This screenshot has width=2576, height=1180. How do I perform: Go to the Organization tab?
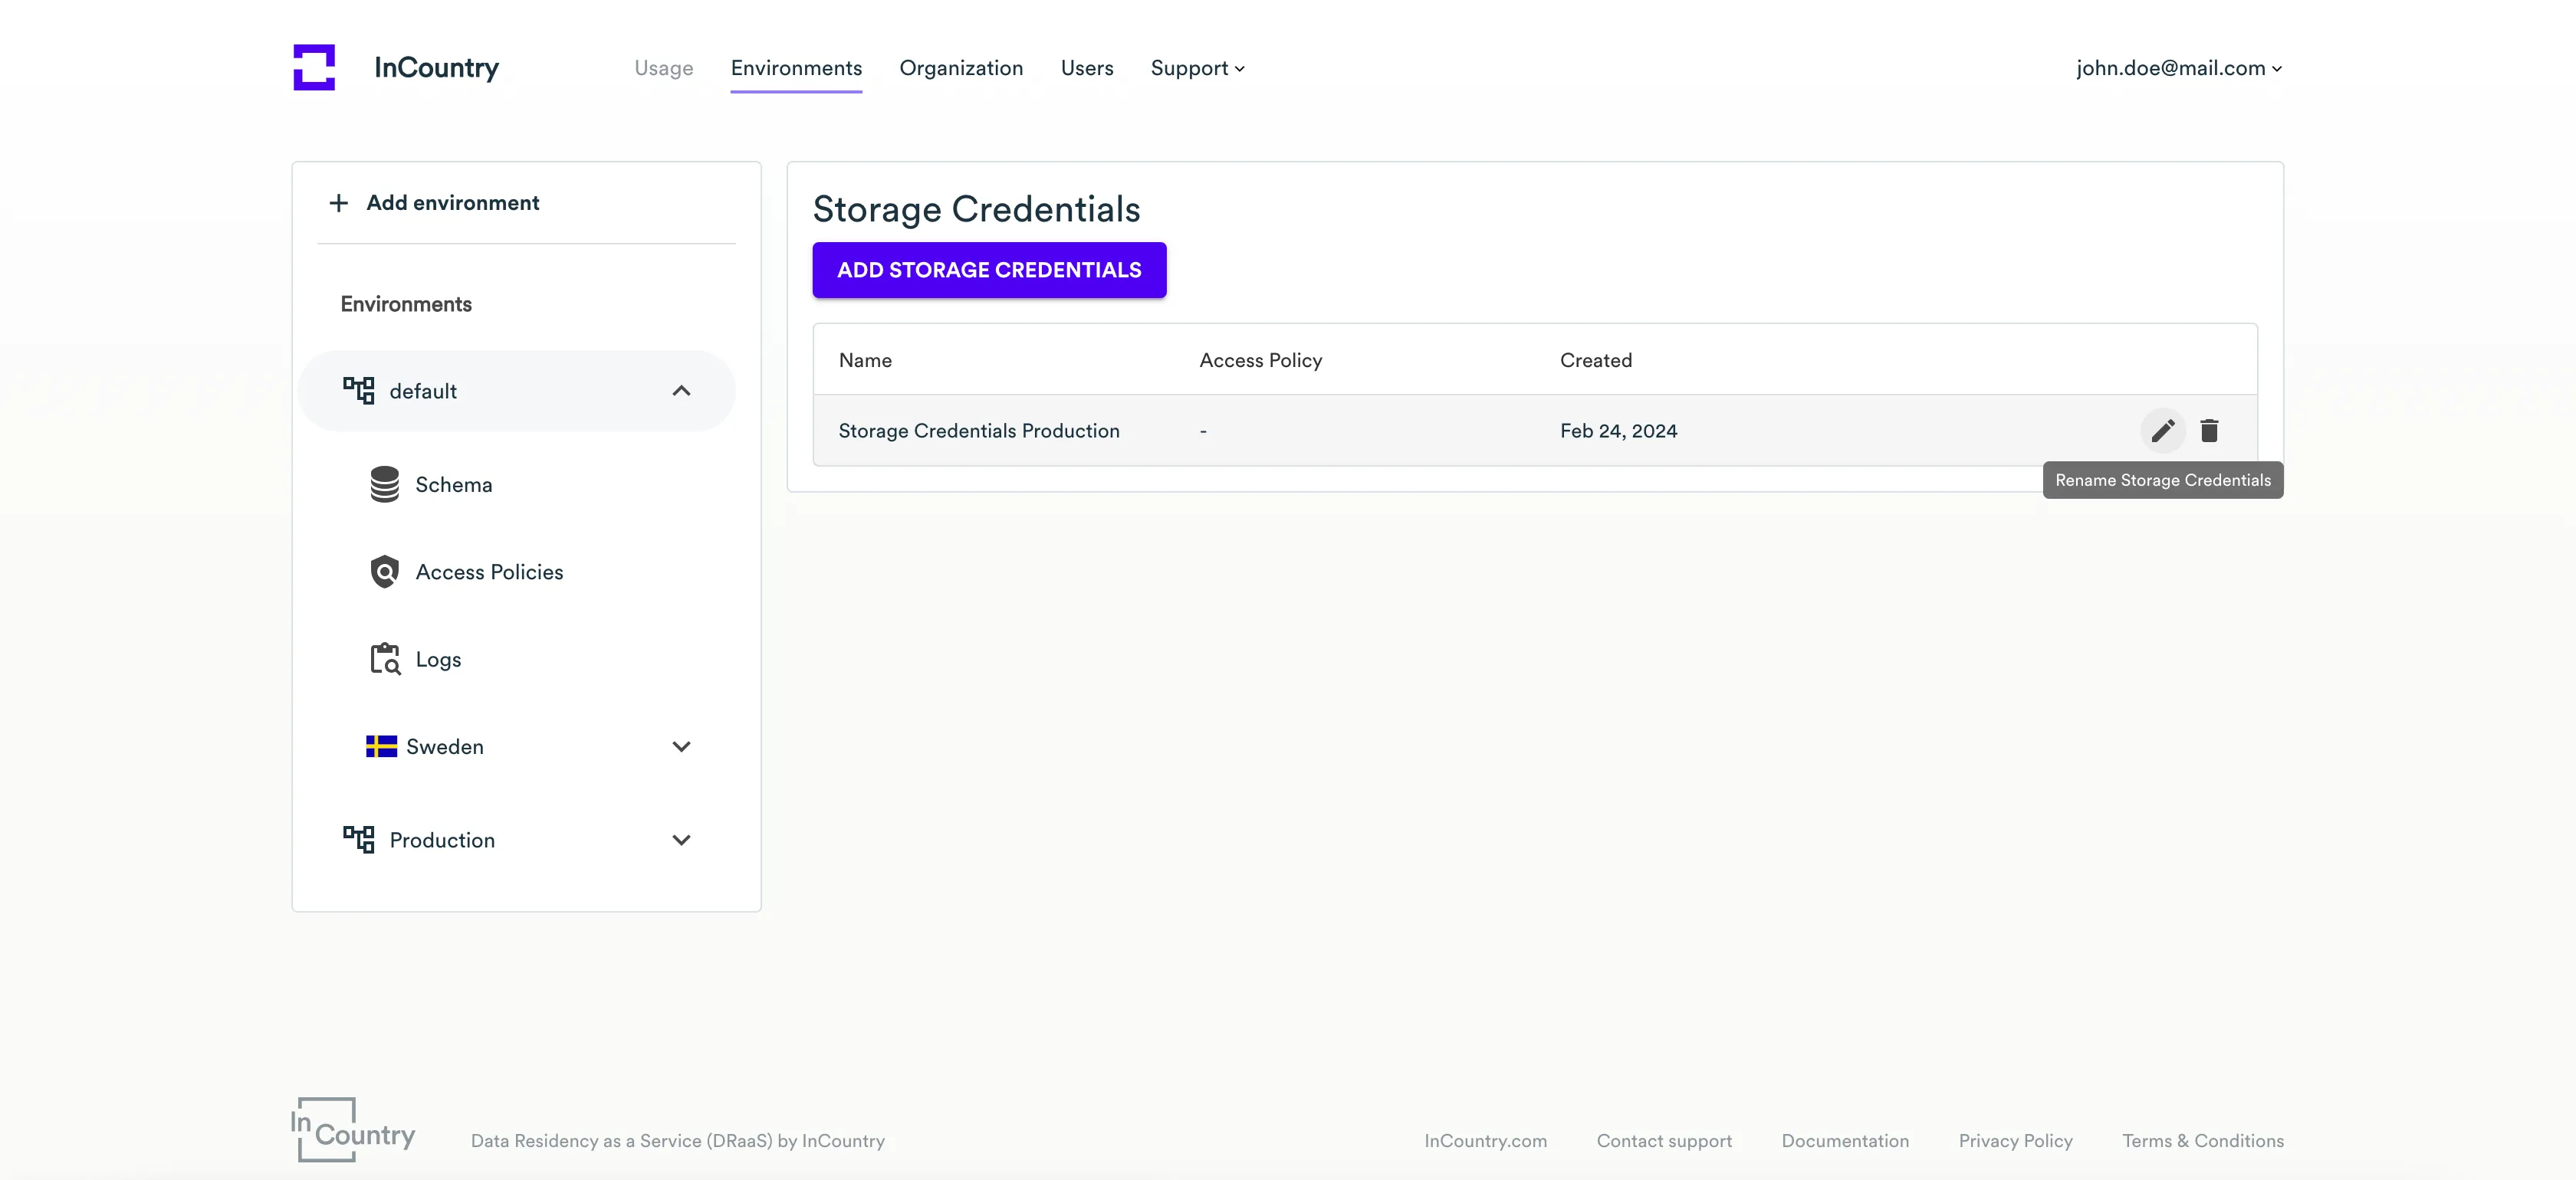[x=960, y=68]
